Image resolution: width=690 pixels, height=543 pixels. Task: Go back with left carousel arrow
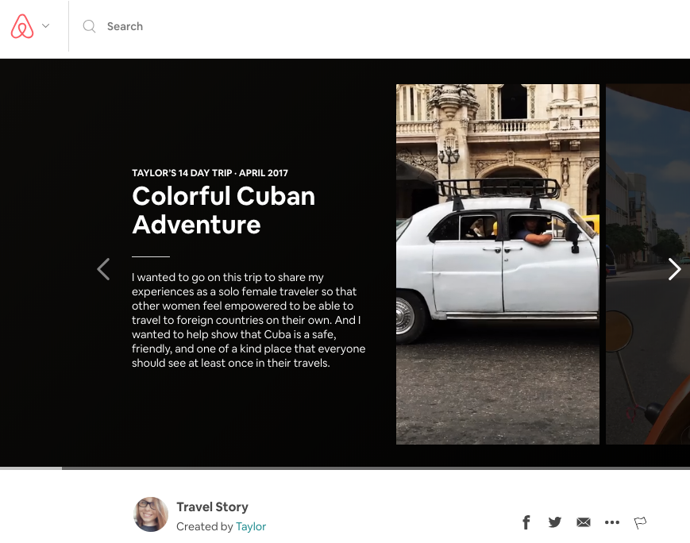[103, 269]
